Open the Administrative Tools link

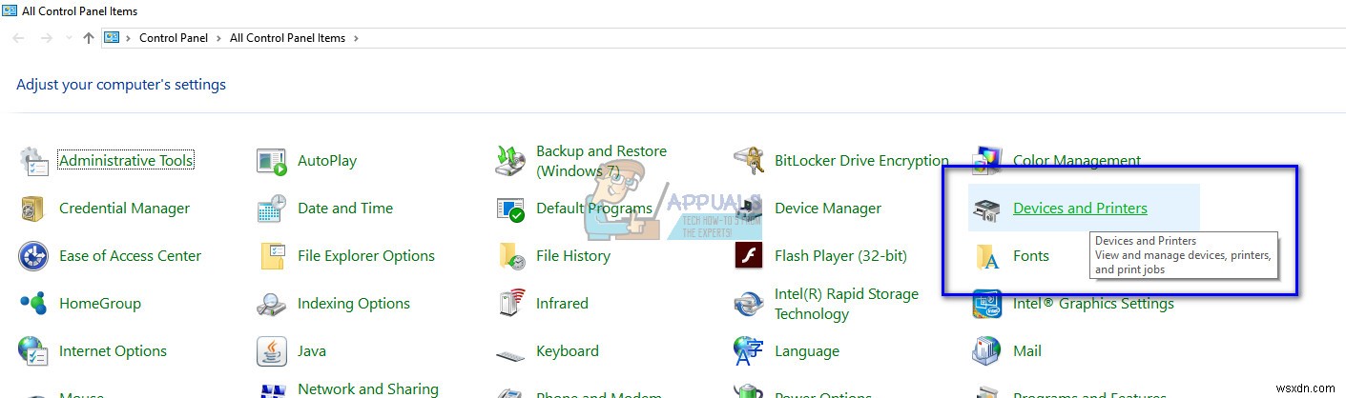pyautogui.click(x=126, y=161)
